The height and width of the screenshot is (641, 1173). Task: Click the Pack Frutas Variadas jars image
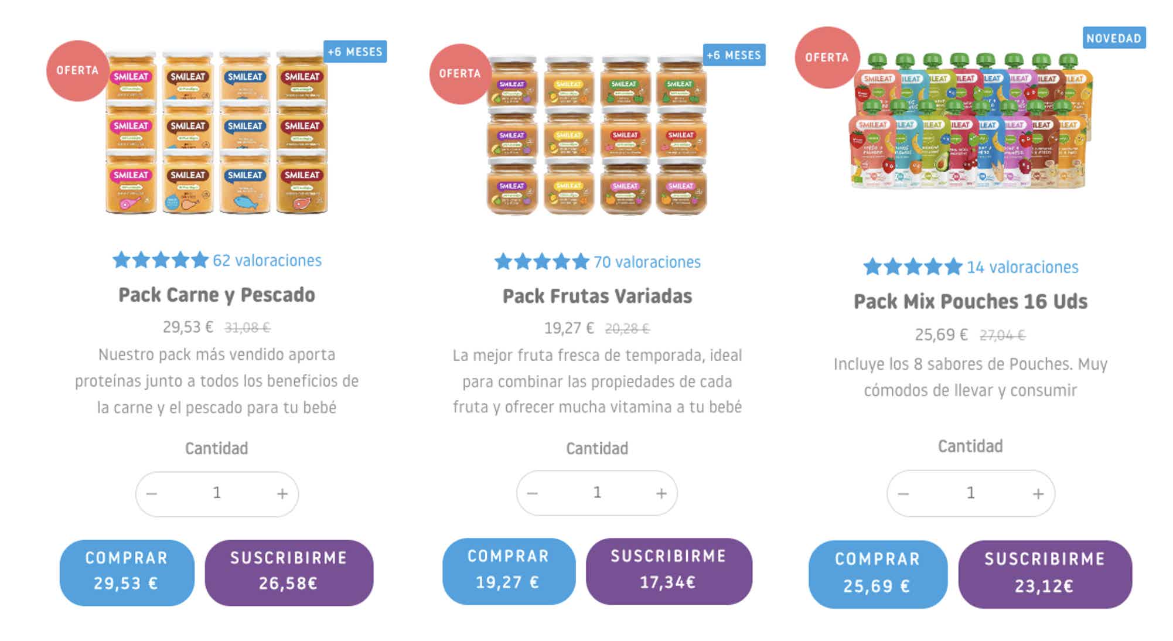coord(597,136)
